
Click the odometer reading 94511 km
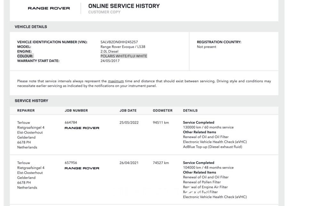[x=161, y=123]
